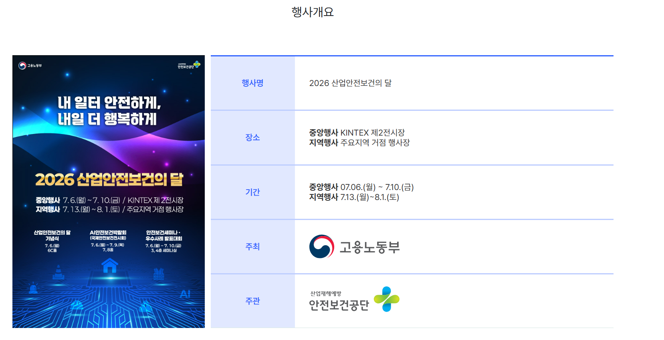The width and height of the screenshot is (664, 340).
Task: Click the 행사개요 page heading
Action: [313, 12]
